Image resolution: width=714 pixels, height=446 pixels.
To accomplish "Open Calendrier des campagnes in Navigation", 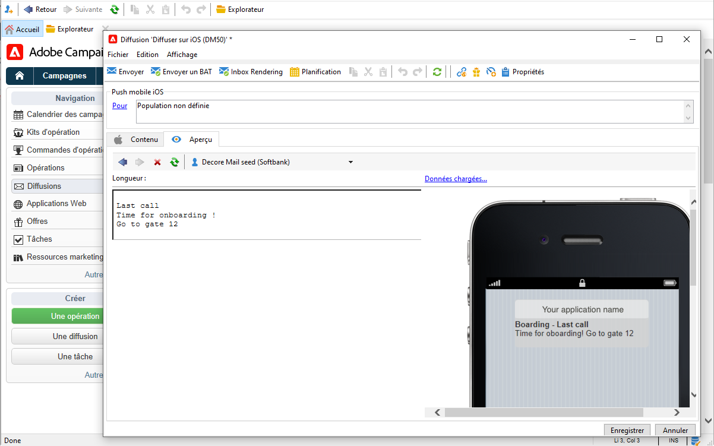I will point(59,115).
